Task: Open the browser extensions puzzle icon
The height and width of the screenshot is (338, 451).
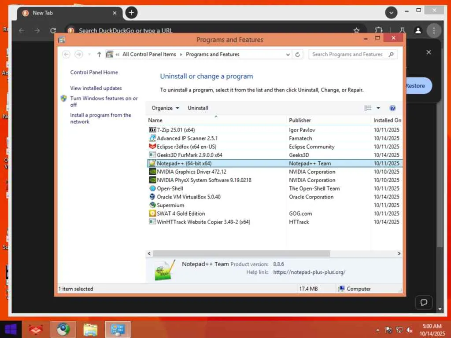Action: (x=379, y=30)
